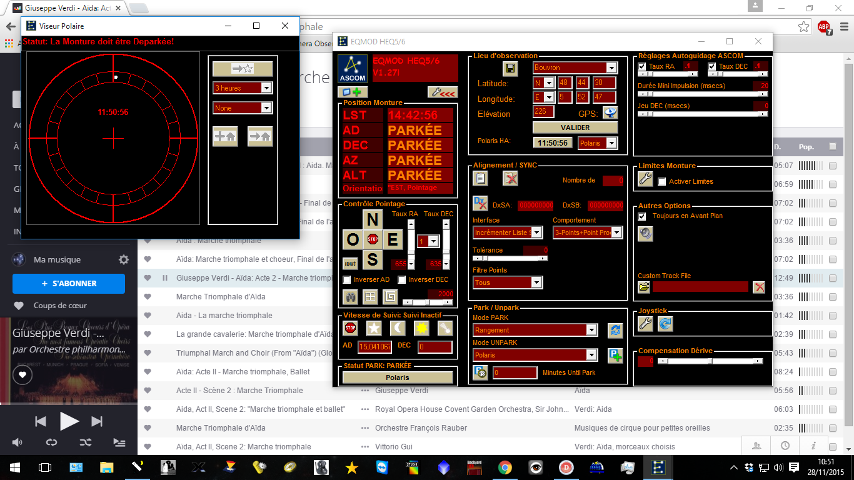Click the speaker icon in Autres Options
854x480 pixels.
(x=645, y=233)
